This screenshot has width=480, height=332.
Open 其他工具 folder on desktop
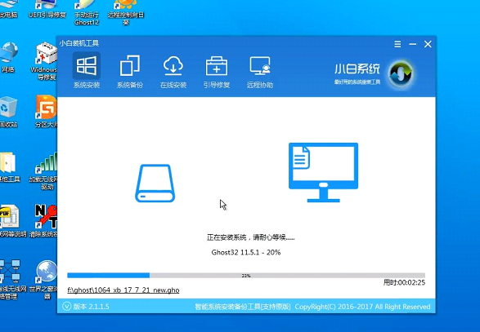coord(9,166)
